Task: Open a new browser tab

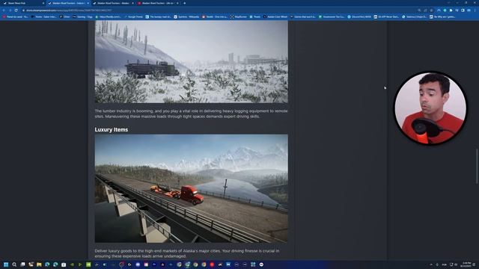Action: (185, 3)
